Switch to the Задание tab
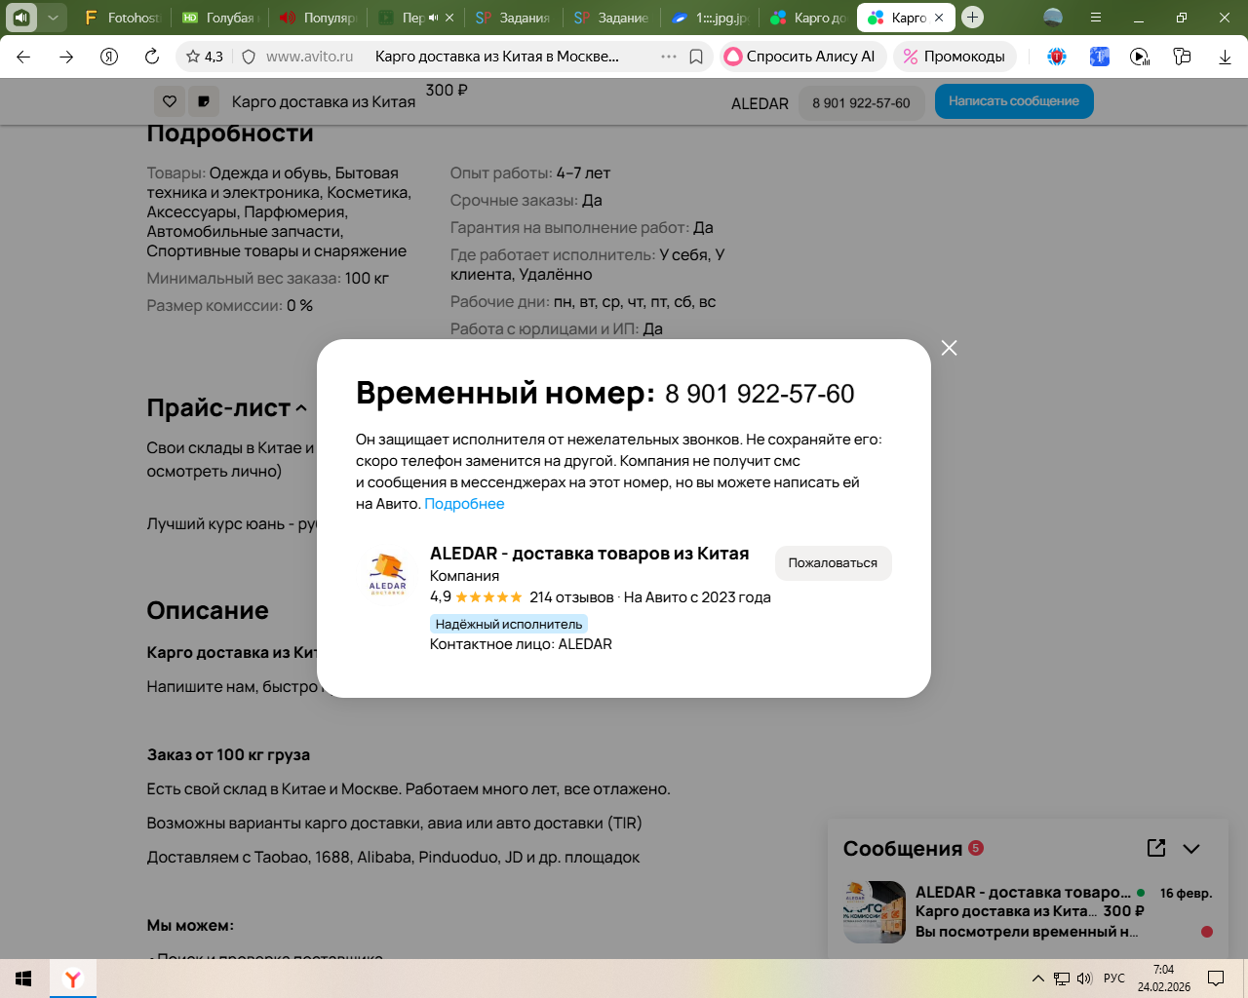The width and height of the screenshot is (1248, 998). tap(610, 18)
